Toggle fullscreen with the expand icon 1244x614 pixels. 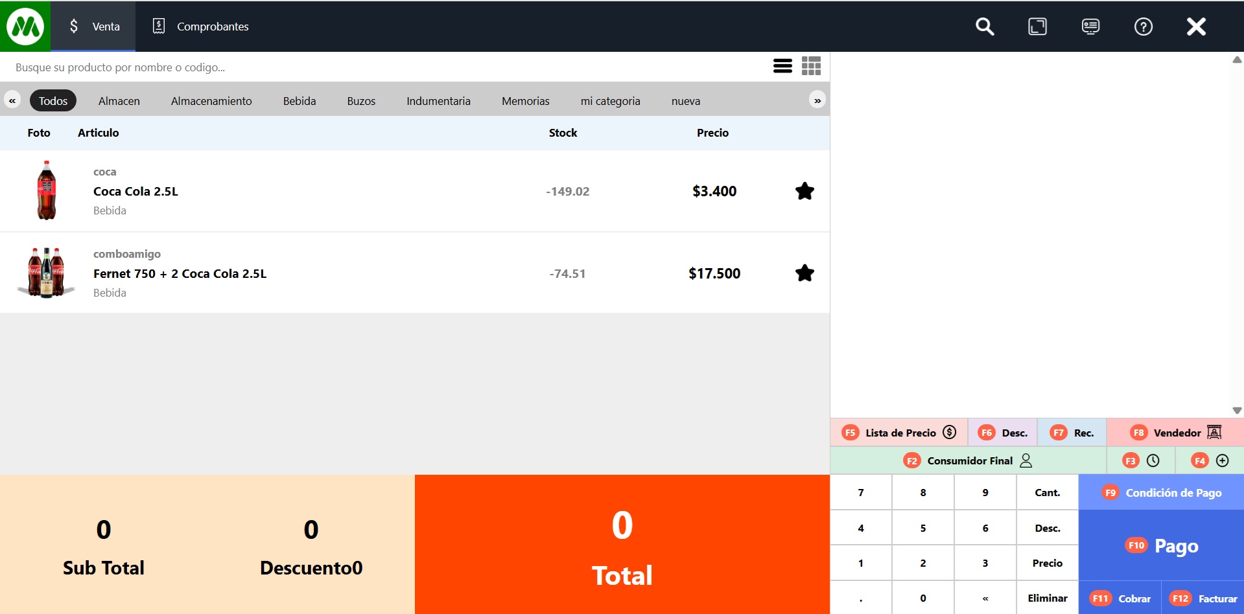[1037, 27]
